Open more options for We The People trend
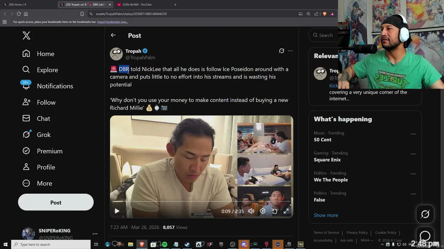This screenshot has height=249, width=444. tap(413, 174)
